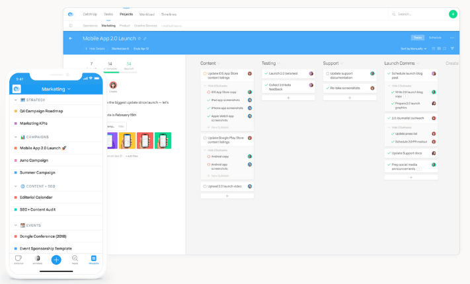Click the Search field in the top bar

coord(416,14)
